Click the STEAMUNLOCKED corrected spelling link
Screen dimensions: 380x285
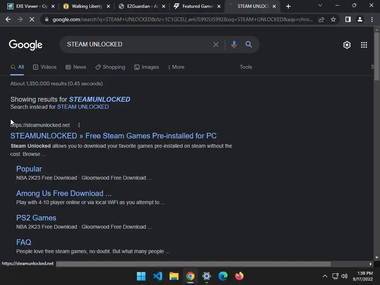pos(99,99)
